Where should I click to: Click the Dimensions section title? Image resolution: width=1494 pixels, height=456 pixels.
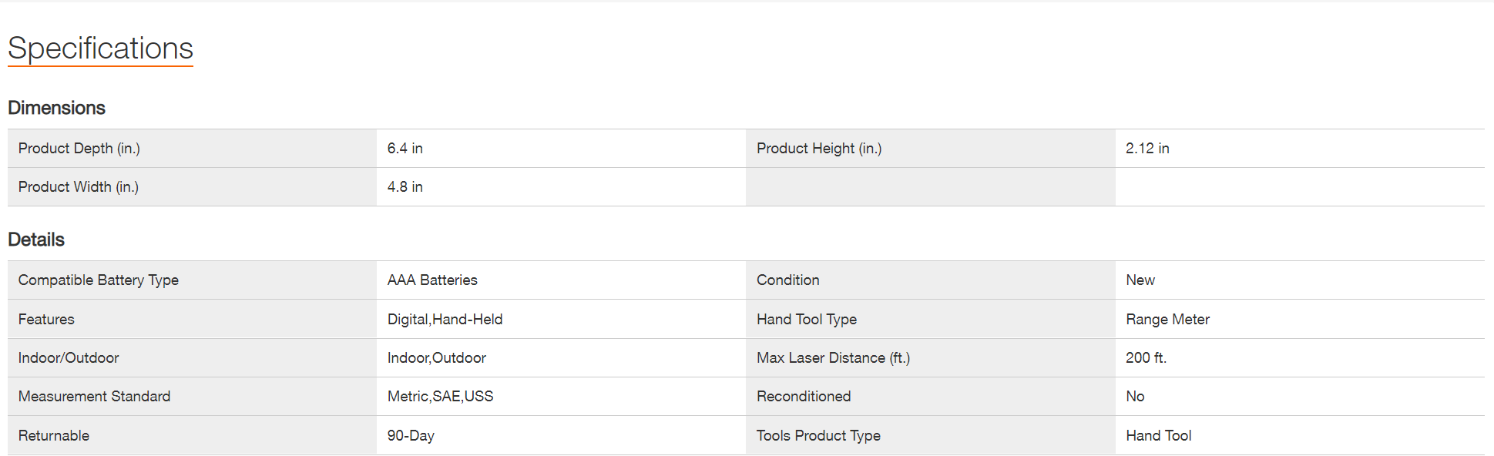[x=56, y=108]
